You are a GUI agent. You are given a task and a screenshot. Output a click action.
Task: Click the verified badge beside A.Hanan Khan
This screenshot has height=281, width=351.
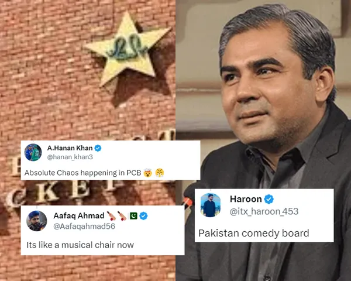(x=98, y=148)
